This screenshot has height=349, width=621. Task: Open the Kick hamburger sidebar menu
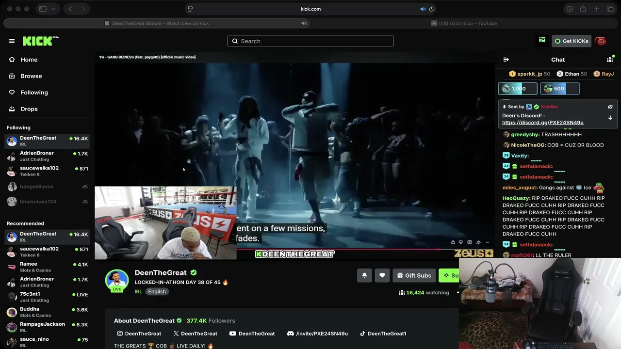[x=12, y=41]
